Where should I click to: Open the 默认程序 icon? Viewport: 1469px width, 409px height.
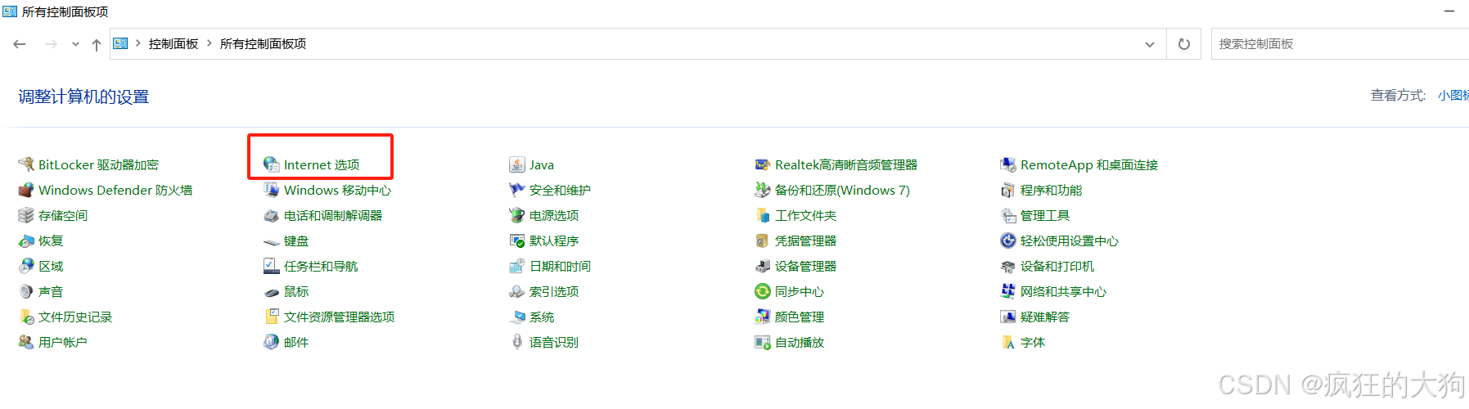click(517, 240)
